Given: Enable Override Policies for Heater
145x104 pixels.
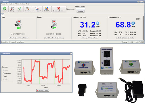Looking at the screenshot, I should [47, 34].
